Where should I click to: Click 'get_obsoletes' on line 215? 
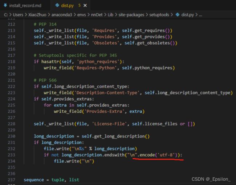pos(153,43)
